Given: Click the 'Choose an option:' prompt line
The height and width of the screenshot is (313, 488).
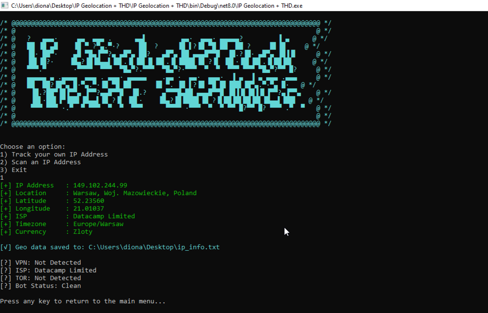Looking at the screenshot, I should [x=33, y=147].
